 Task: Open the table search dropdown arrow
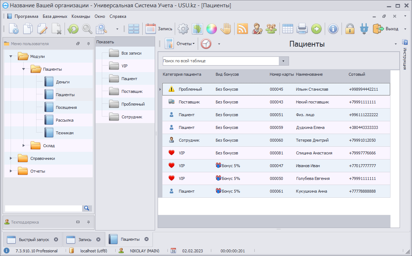pyautogui.click(x=284, y=61)
